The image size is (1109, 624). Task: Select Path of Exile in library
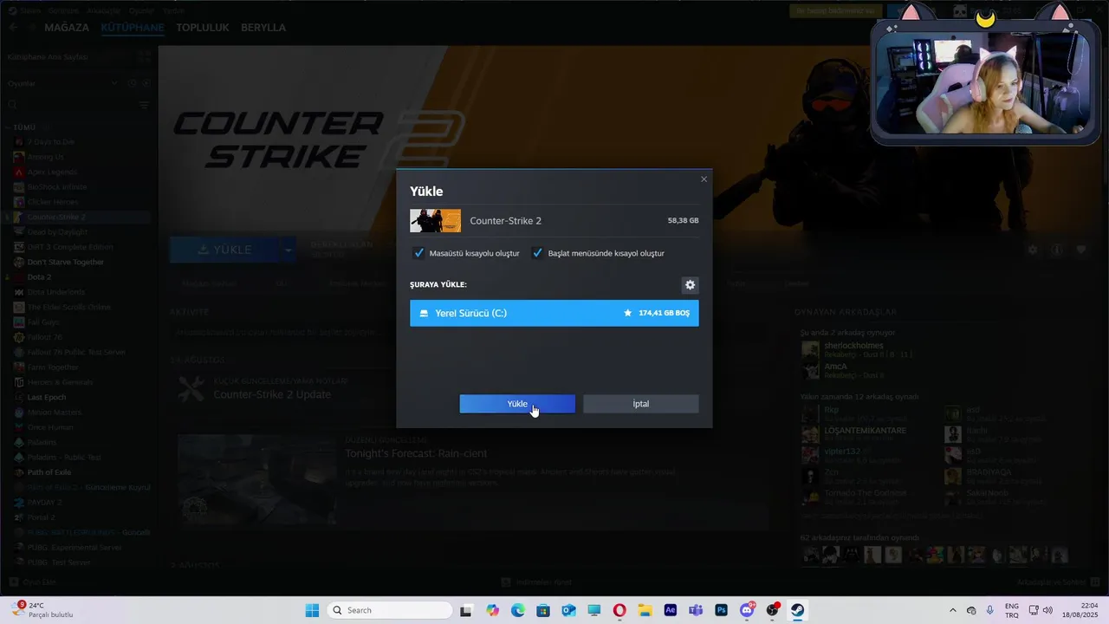[x=49, y=472]
